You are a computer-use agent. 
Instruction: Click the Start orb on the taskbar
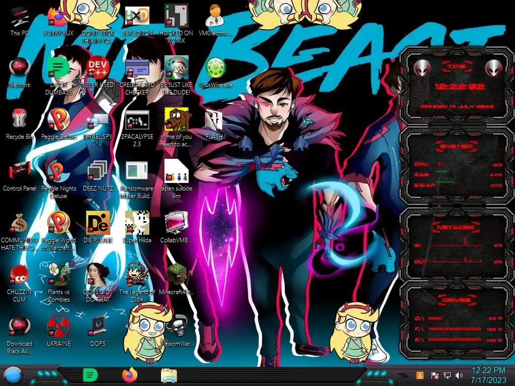click(13, 376)
